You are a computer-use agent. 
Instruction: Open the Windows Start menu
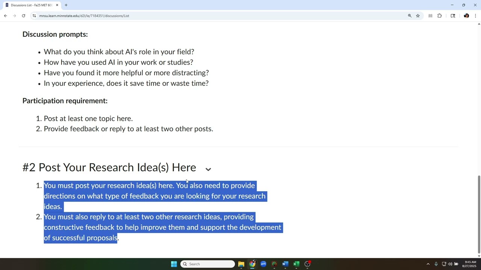(x=174, y=264)
